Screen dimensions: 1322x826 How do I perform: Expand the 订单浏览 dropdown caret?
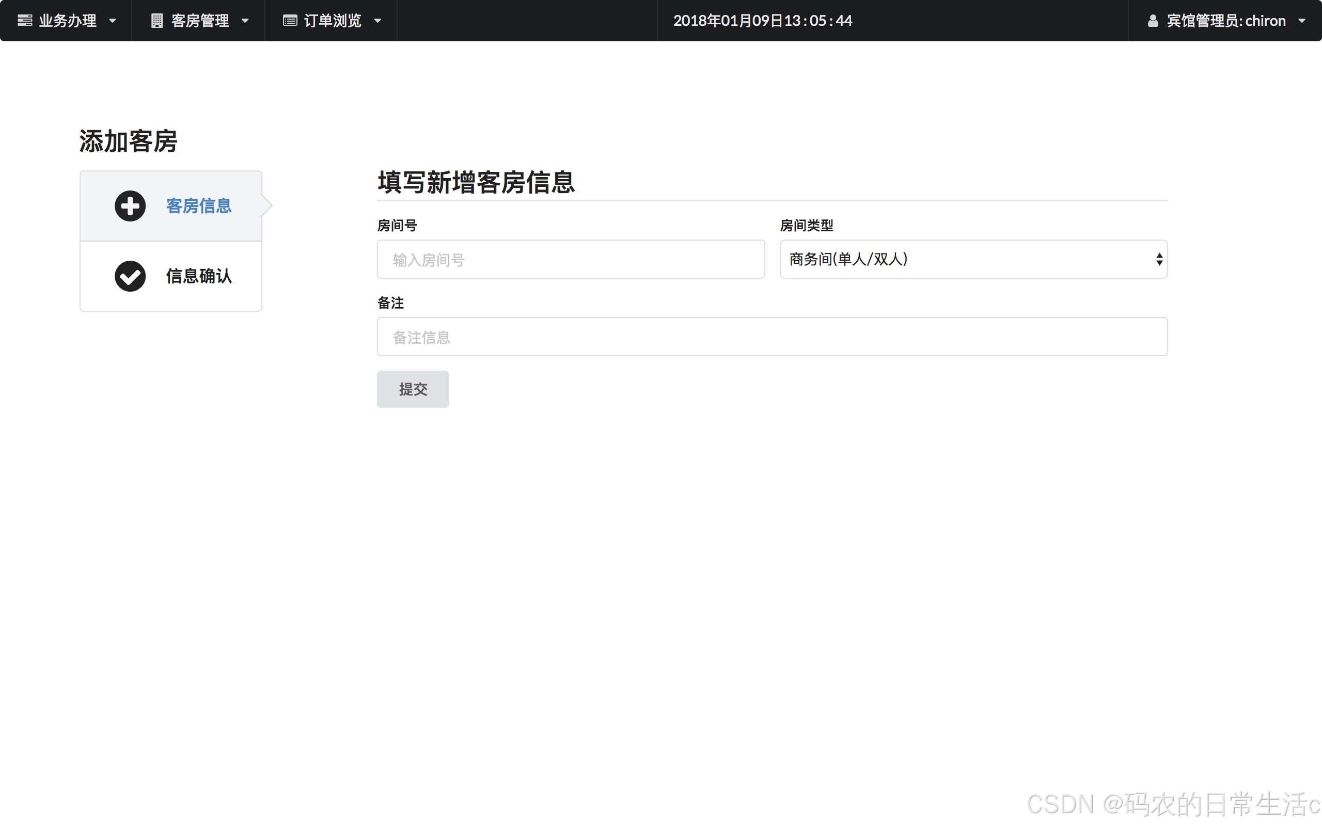pyautogui.click(x=377, y=21)
